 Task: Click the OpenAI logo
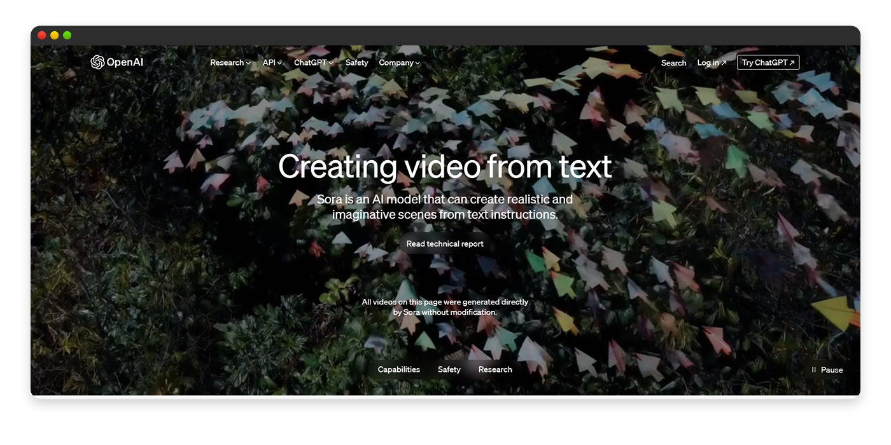[x=116, y=62]
